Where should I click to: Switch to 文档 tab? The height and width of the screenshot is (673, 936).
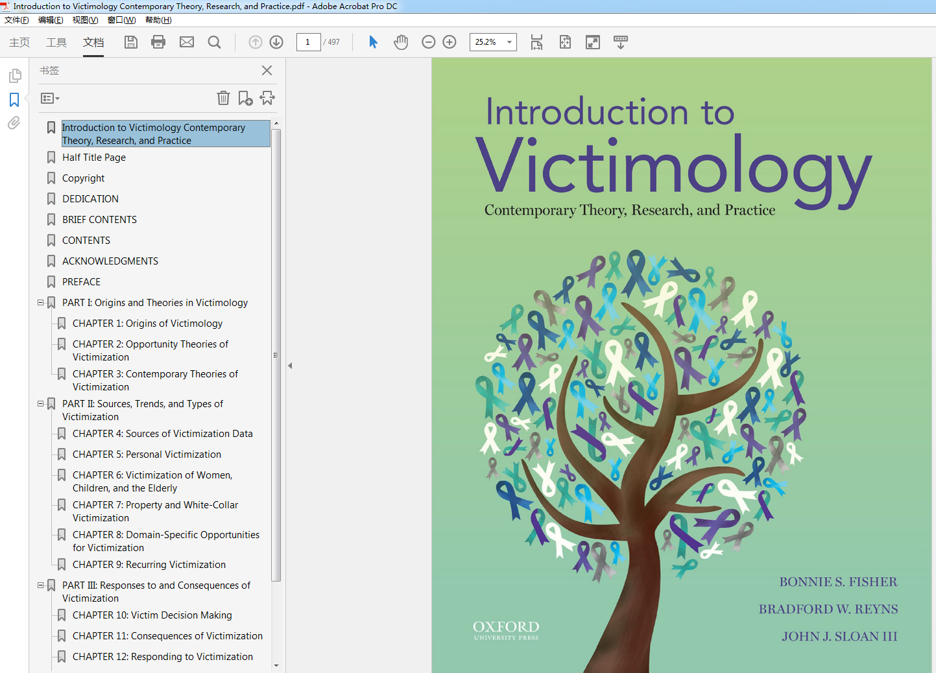[x=93, y=42]
